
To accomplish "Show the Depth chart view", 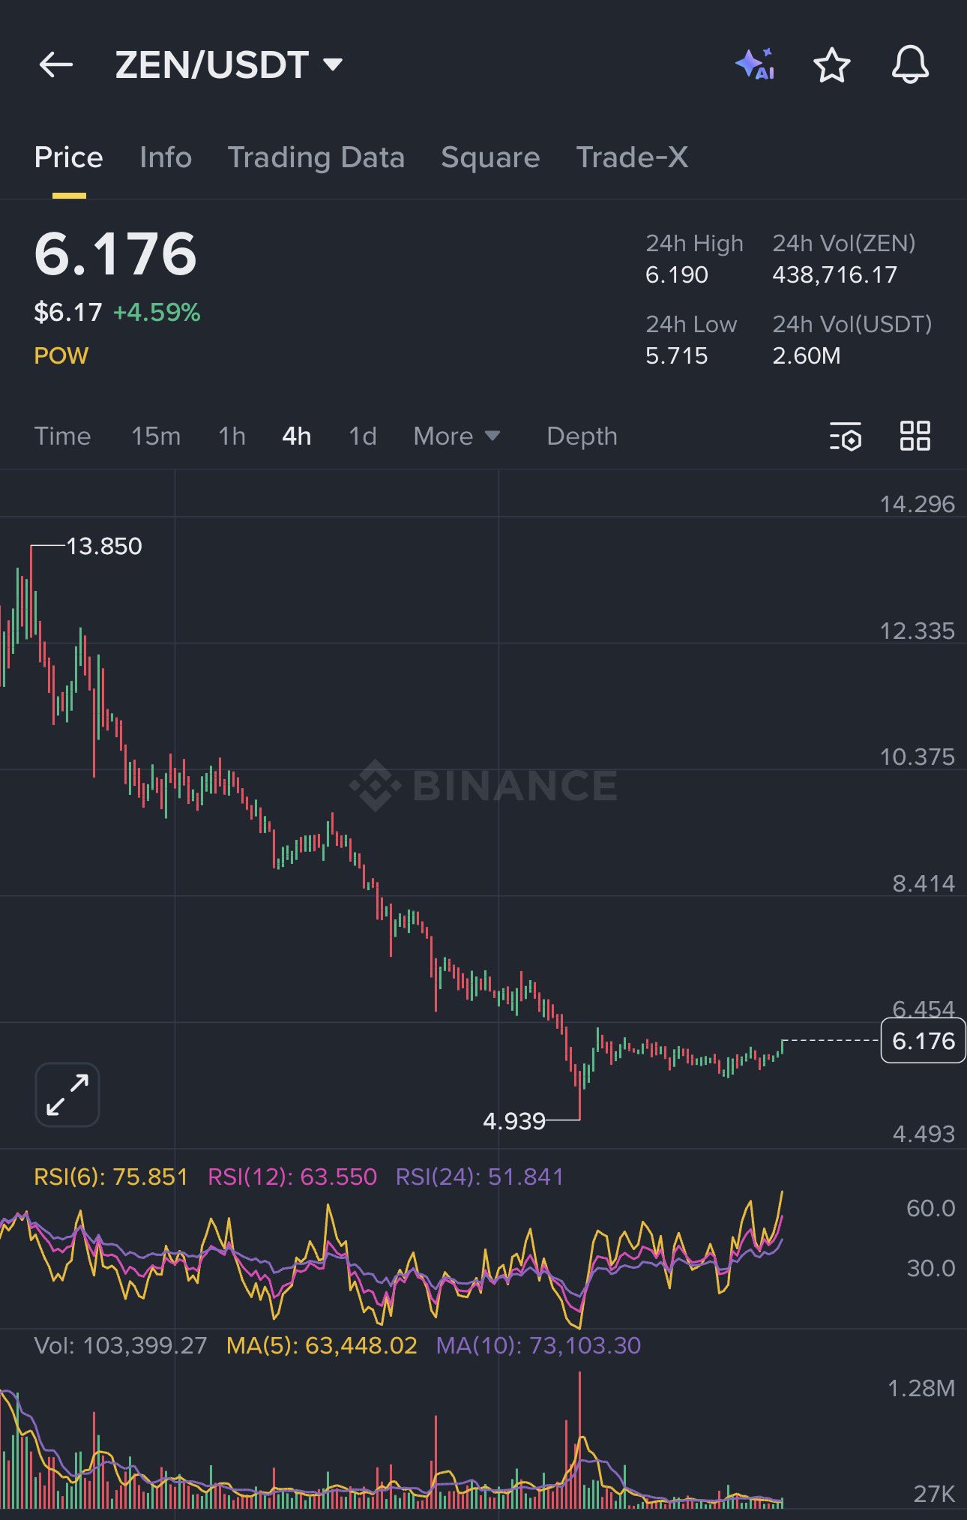I will coord(582,436).
